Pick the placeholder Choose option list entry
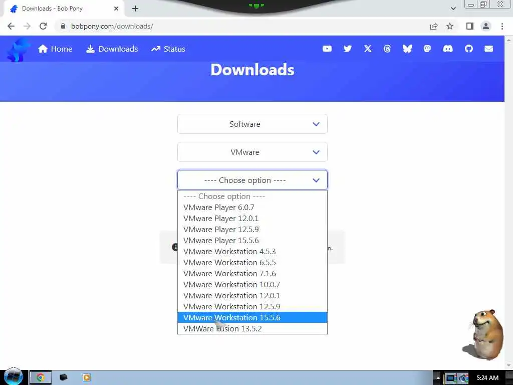The image size is (513, 385). 252,197
